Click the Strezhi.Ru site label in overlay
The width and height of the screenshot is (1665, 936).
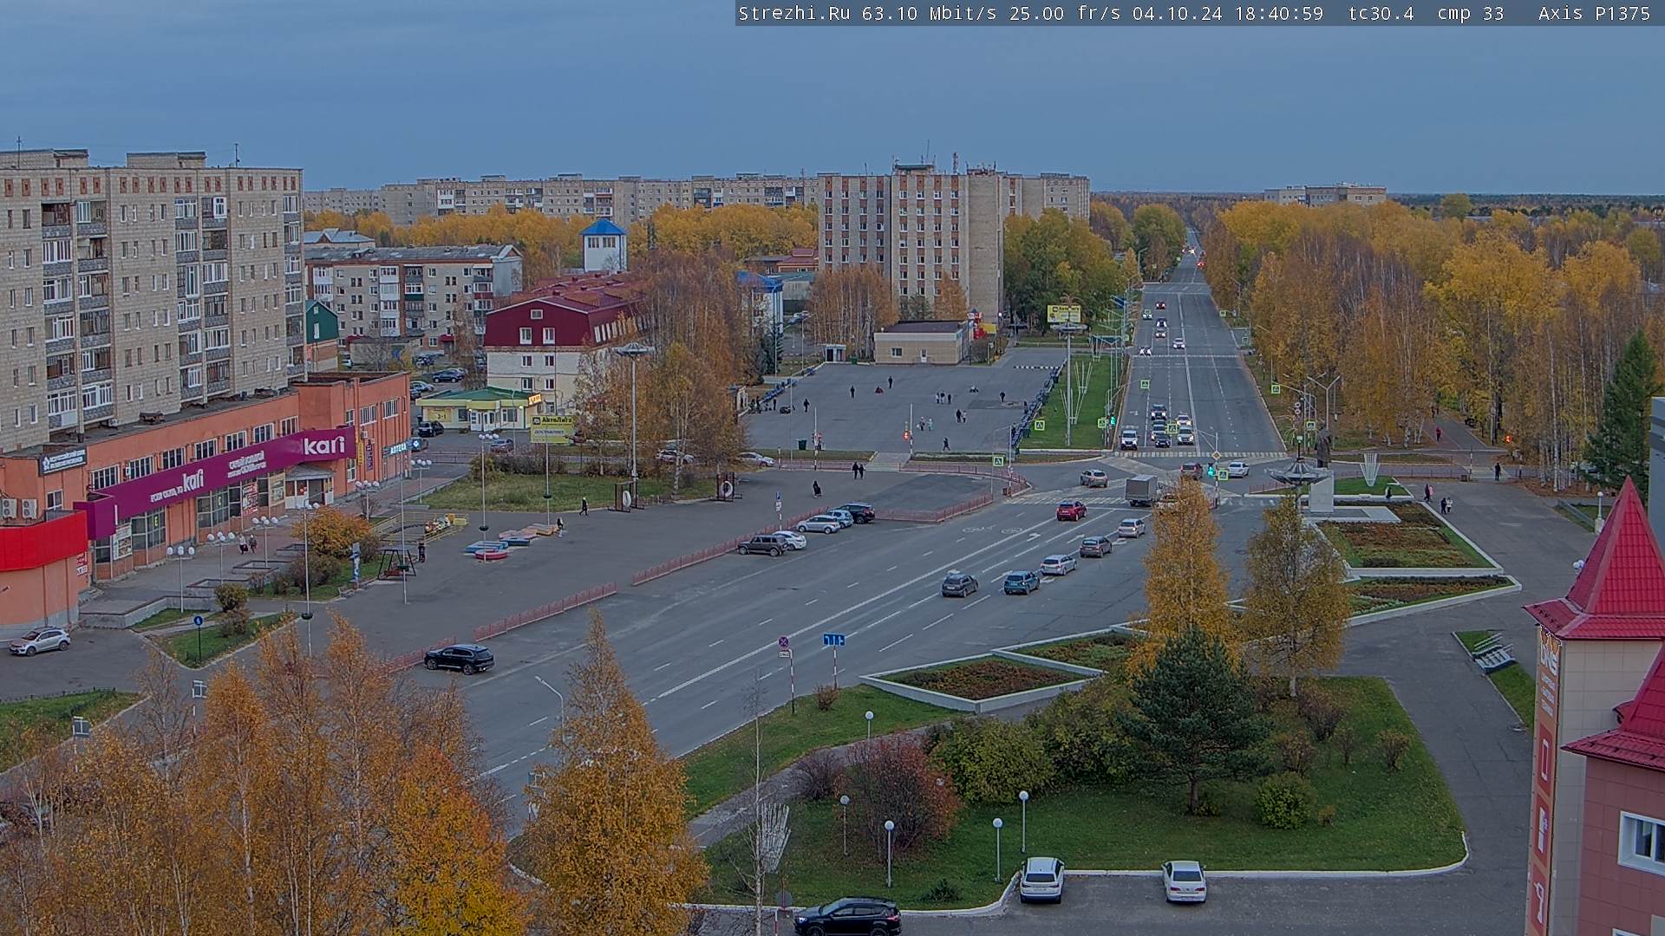tap(794, 13)
